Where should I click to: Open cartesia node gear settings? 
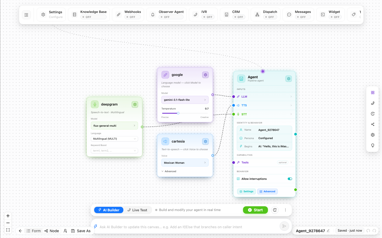[x=205, y=141]
